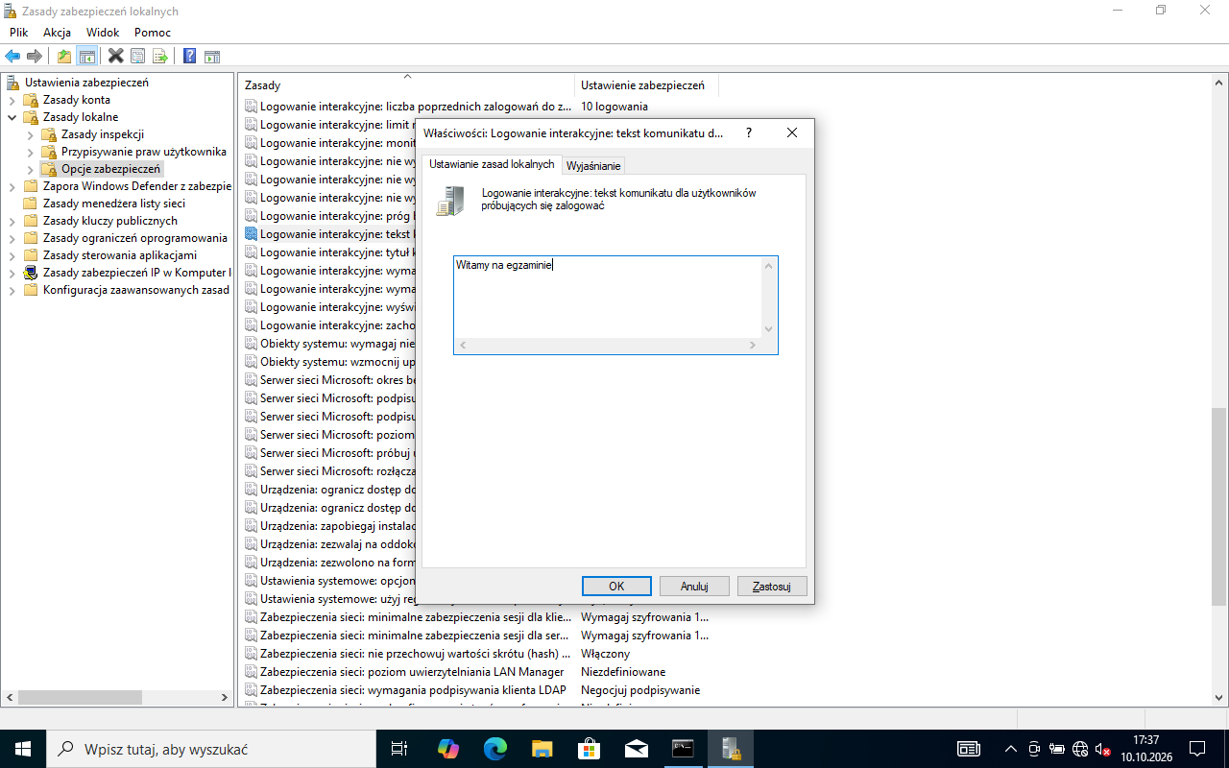Click the blue Back arrow toolbar icon
This screenshot has width=1229, height=768.
click(x=12, y=57)
